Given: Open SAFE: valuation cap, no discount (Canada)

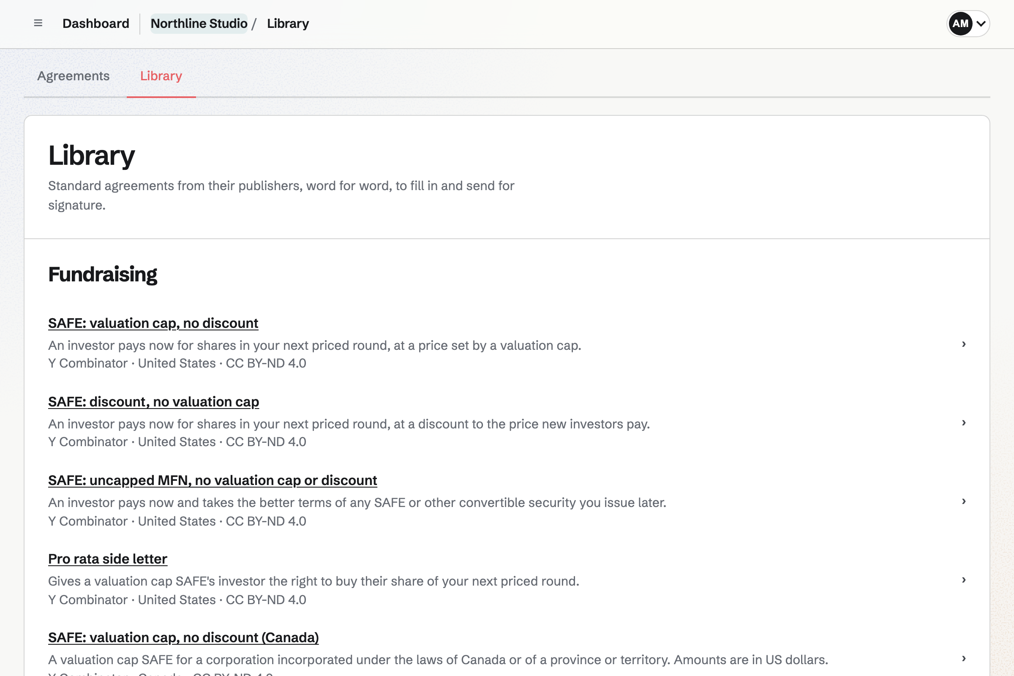Looking at the screenshot, I should (x=183, y=637).
